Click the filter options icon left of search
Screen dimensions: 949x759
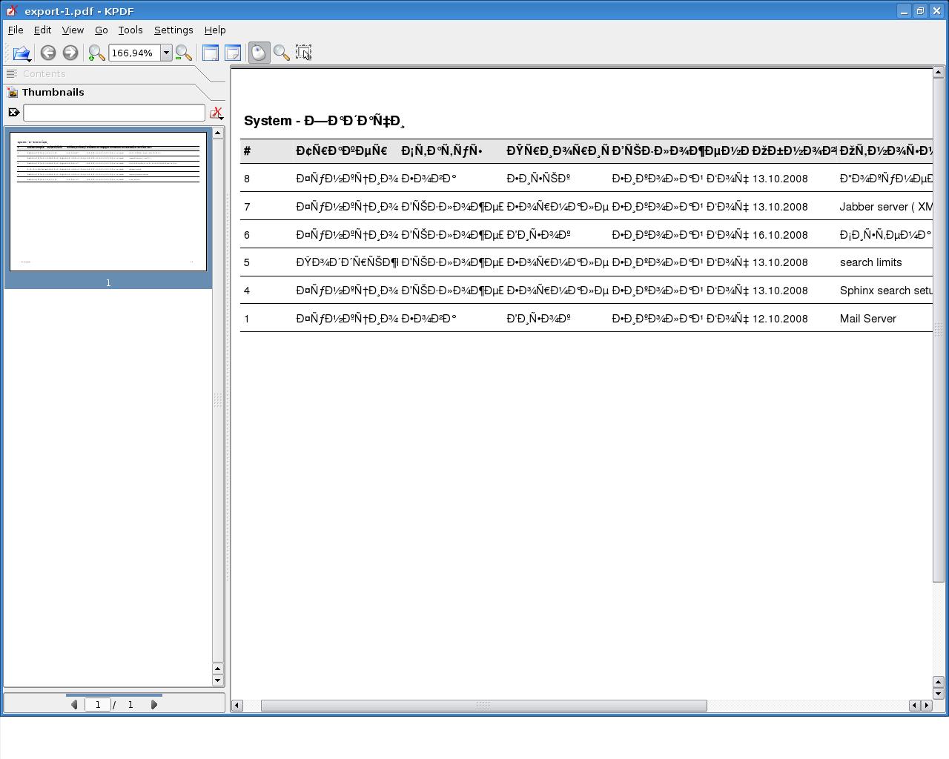[x=13, y=113]
